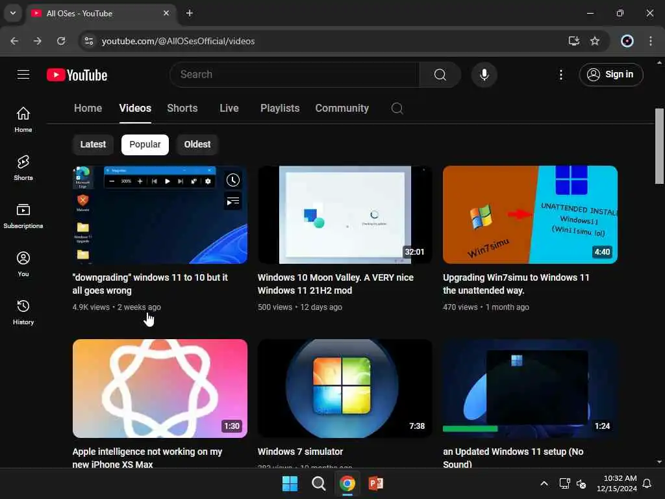Click the muted volume tray icon
The height and width of the screenshot is (499, 665).
[581, 483]
